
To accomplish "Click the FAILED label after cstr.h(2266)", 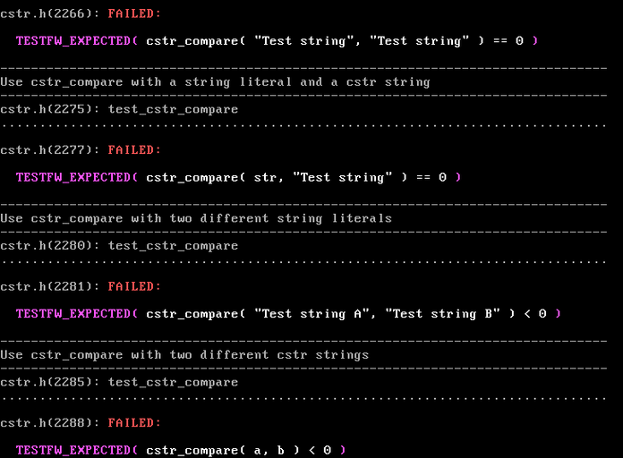I will click(134, 14).
